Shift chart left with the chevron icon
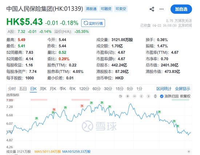The width and height of the screenshot is (200, 155). click(x=141, y=96)
